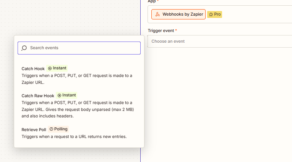Pick the Retrieve Poll trigger event
Image resolution: width=292 pixels, height=162 pixels.
(x=34, y=130)
